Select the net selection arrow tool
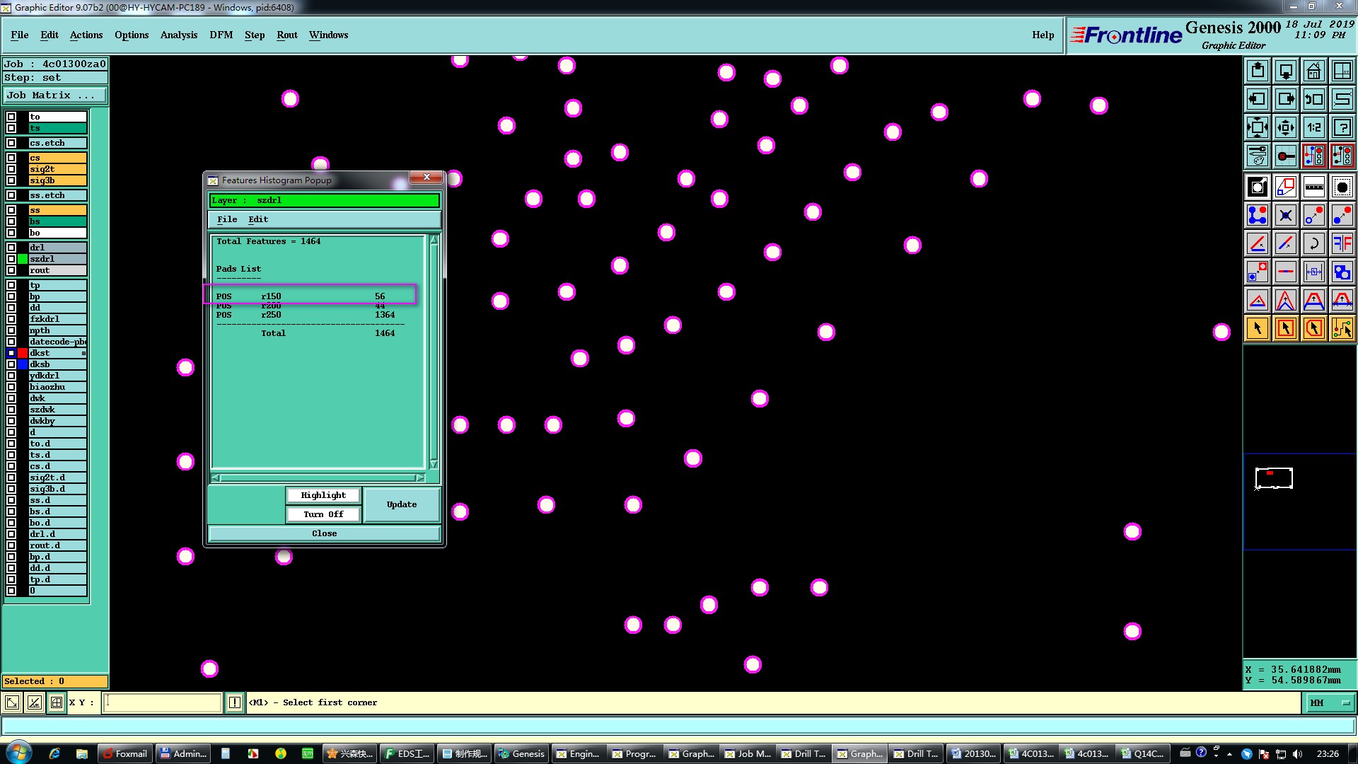 pos(1342,328)
